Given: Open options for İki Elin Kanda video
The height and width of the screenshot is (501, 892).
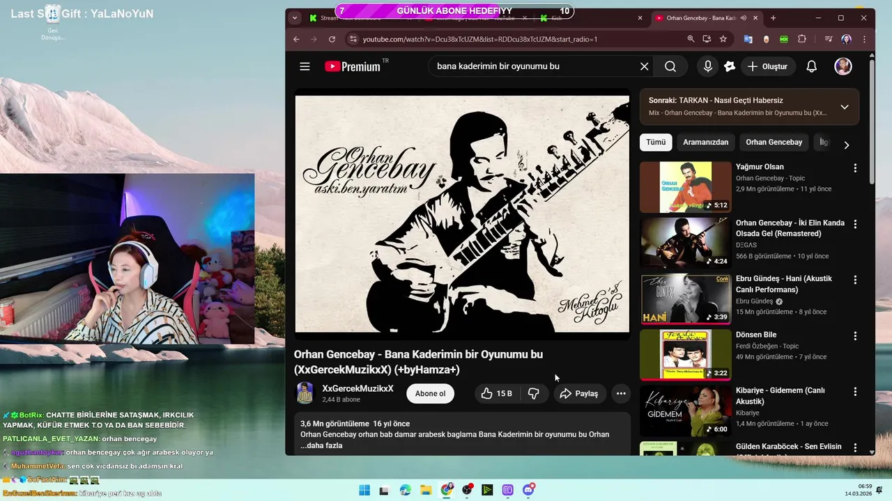Looking at the screenshot, I should [x=855, y=224].
